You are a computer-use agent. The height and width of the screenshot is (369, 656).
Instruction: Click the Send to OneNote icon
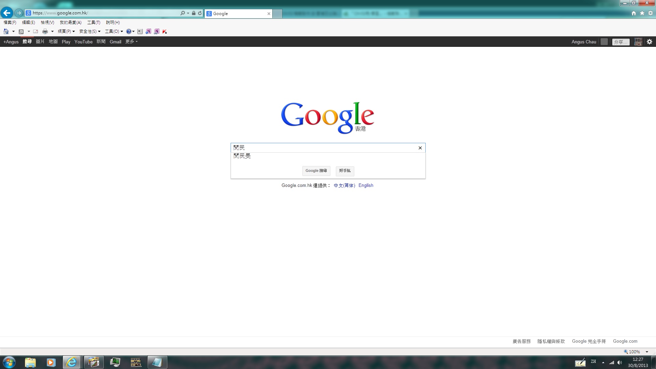[x=148, y=31]
